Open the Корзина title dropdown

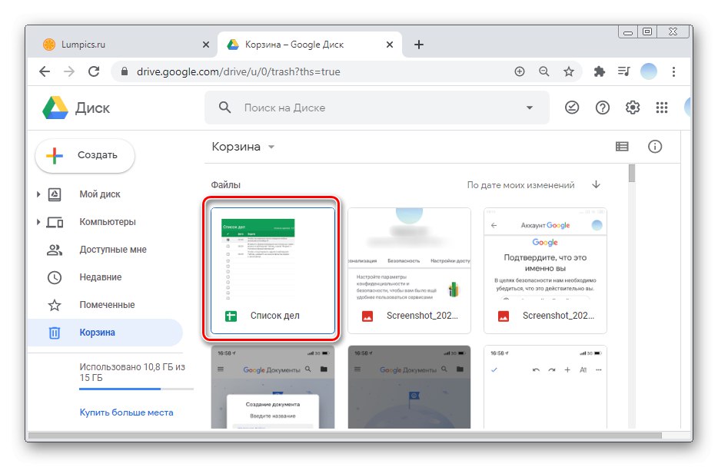271,147
